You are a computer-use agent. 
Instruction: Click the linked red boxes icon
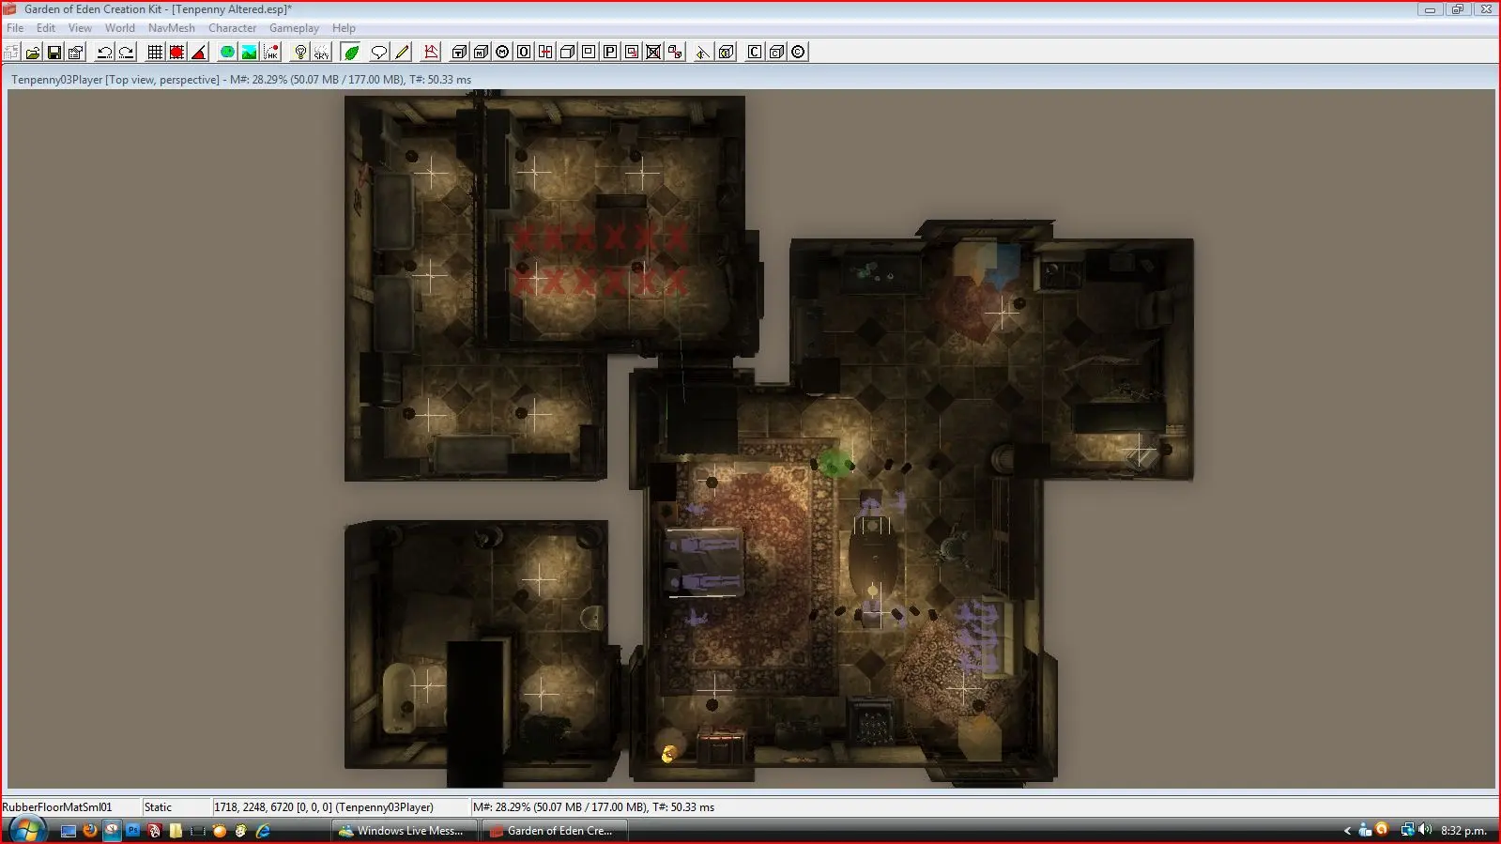tap(675, 53)
